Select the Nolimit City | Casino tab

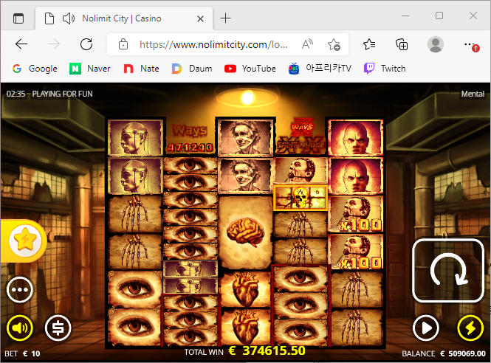coord(124,18)
